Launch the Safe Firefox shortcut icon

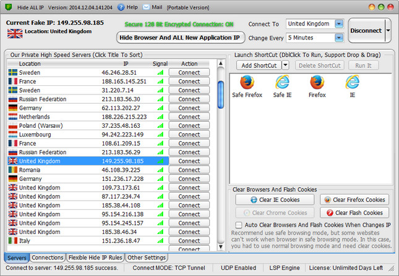[247, 83]
